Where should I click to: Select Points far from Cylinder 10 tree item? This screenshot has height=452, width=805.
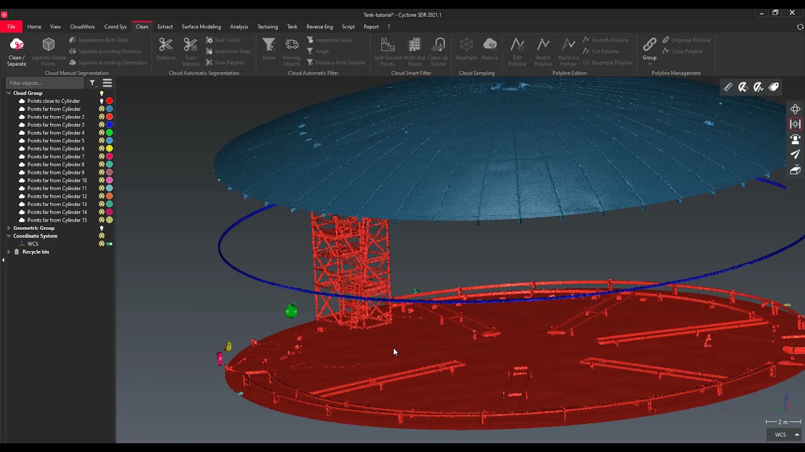[57, 180]
